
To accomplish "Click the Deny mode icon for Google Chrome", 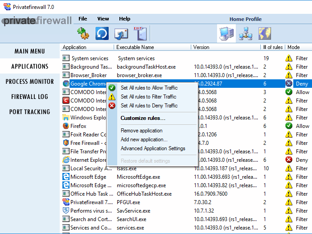I will pos(289,84).
